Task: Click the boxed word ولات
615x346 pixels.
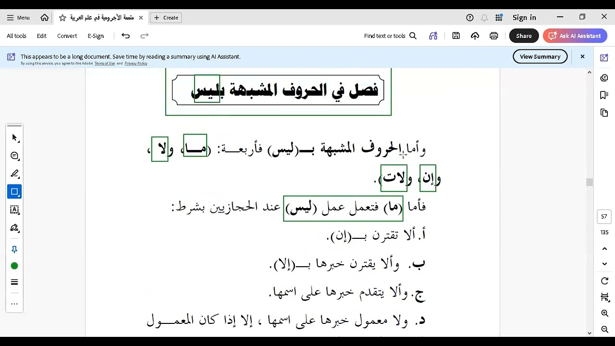Action: coord(394,178)
